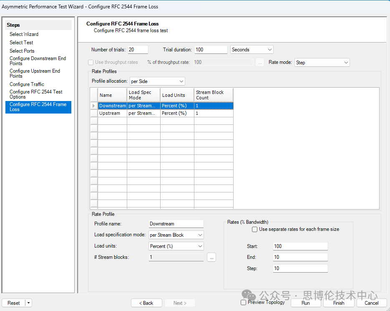Viewport: 390px width, 311px height.
Task: Toggle the Preview Topology checkbox
Action: pos(244,302)
